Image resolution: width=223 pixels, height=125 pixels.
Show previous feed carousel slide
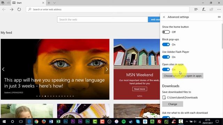[3, 69]
